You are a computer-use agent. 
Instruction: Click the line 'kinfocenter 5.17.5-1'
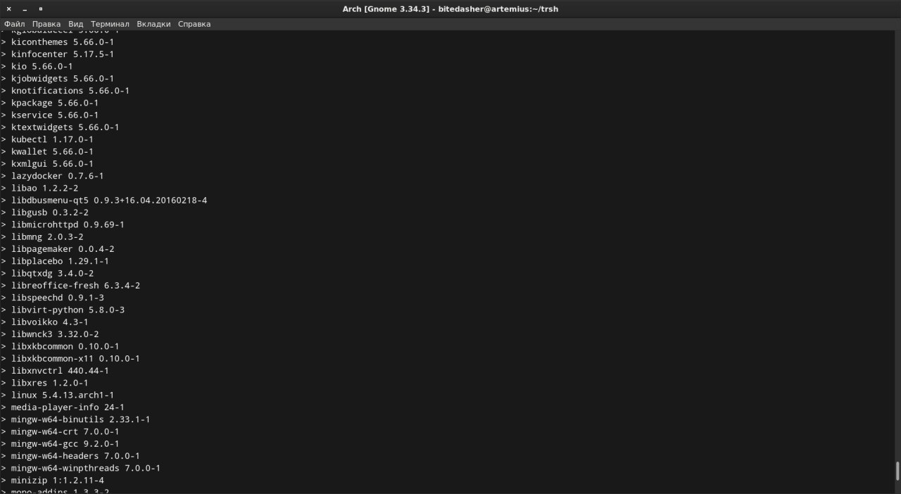pos(63,54)
